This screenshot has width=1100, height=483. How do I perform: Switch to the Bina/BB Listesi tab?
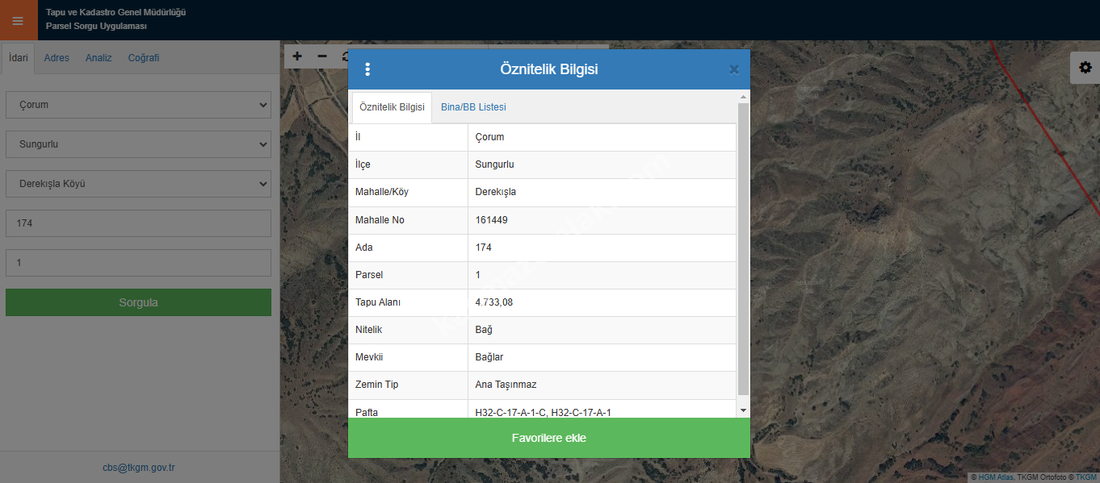tap(473, 107)
